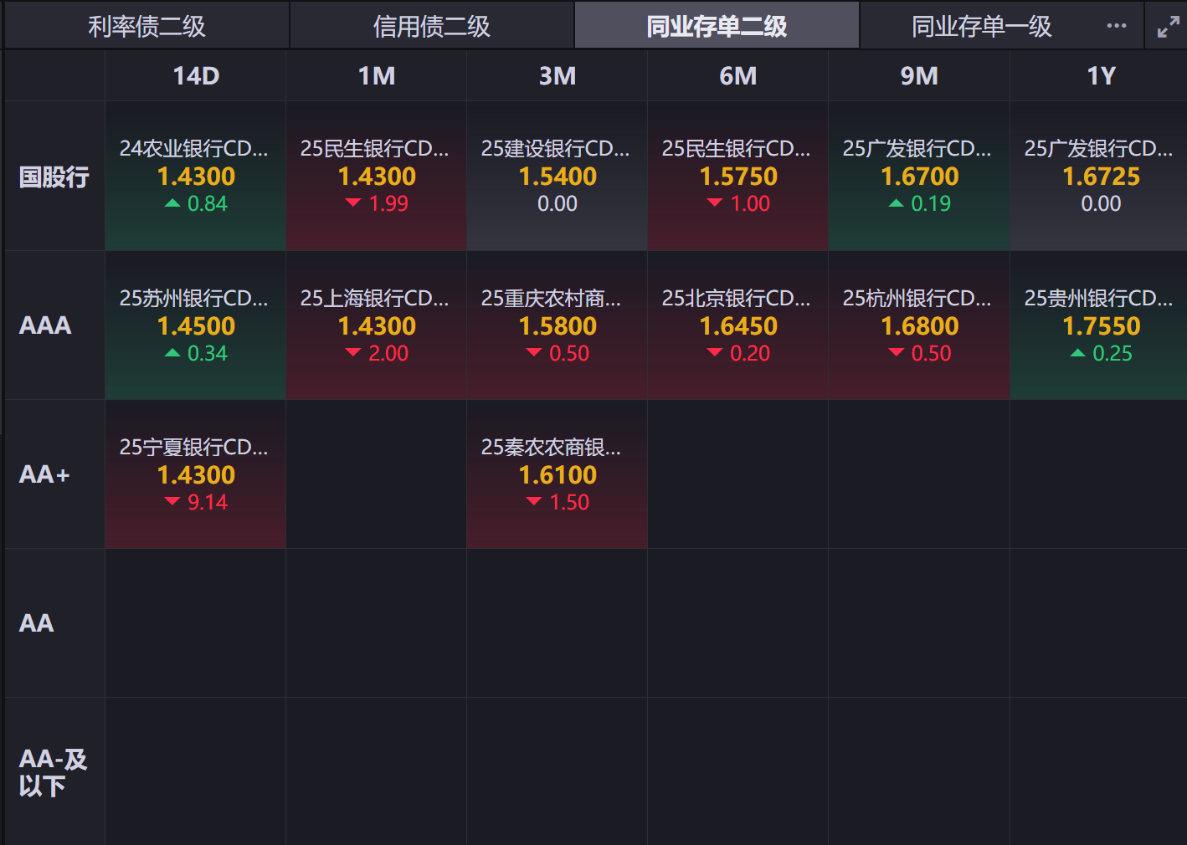Screen dimensions: 1187x845
Task: Click the 0.20 down change value
Action: point(750,353)
